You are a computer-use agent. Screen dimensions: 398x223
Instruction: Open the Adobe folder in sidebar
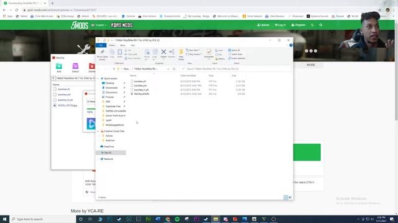109,136
